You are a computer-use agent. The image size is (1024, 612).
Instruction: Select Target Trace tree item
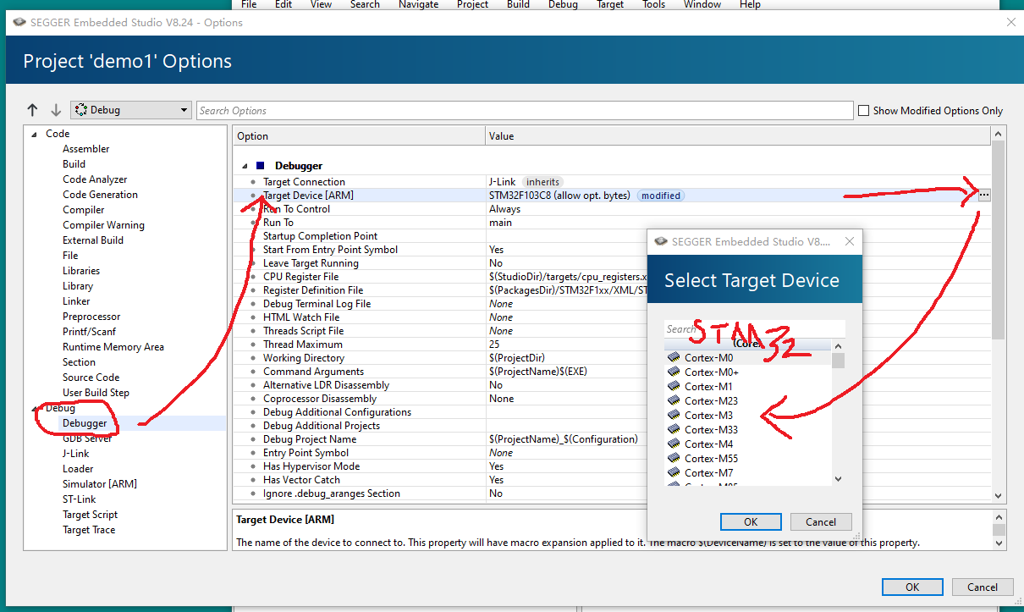pos(89,530)
